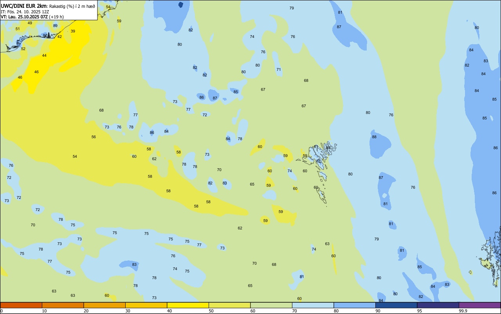Click the humidity value 39 on the map

coord(73,31)
